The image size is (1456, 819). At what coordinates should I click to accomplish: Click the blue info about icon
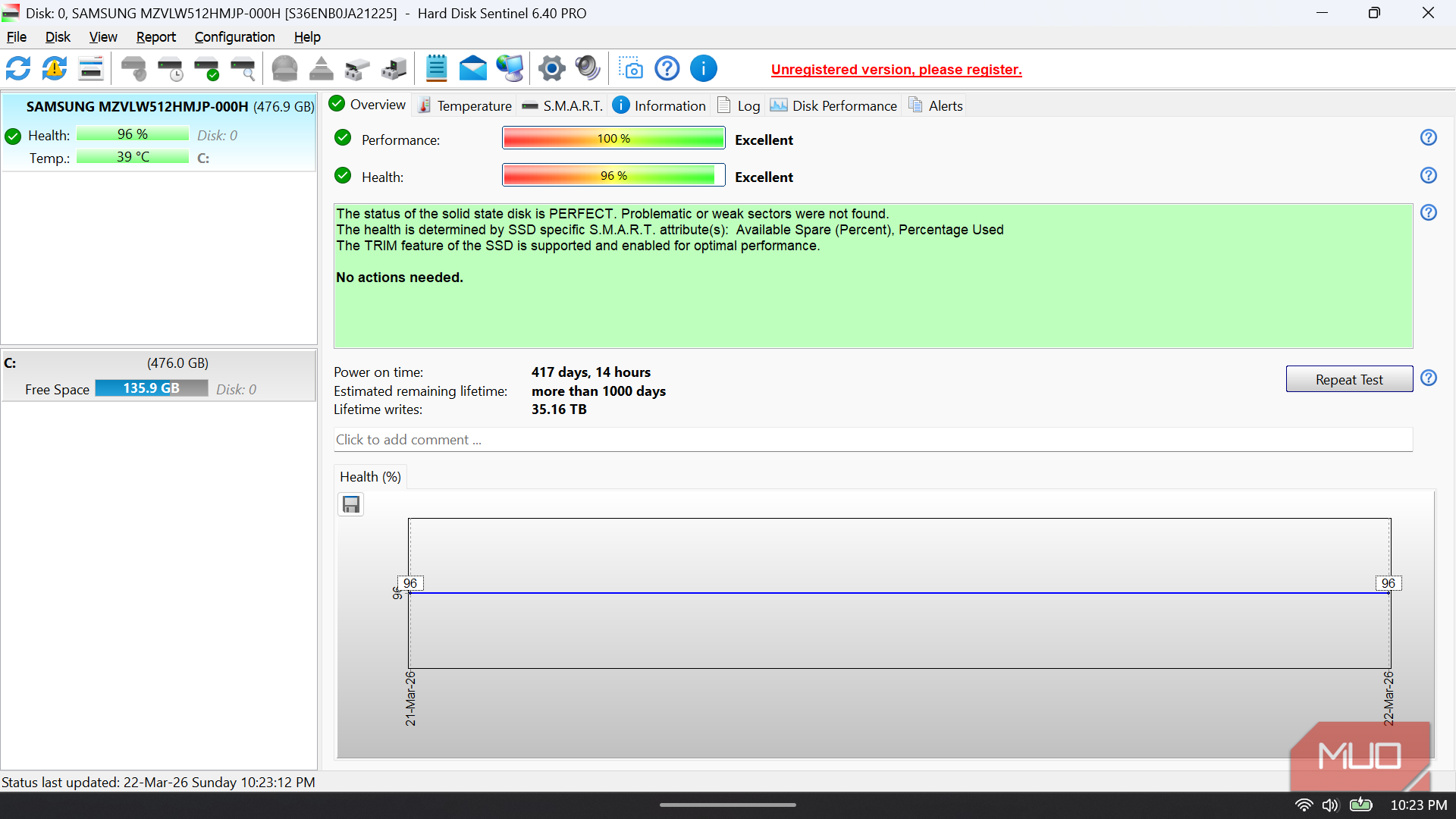[x=704, y=69]
